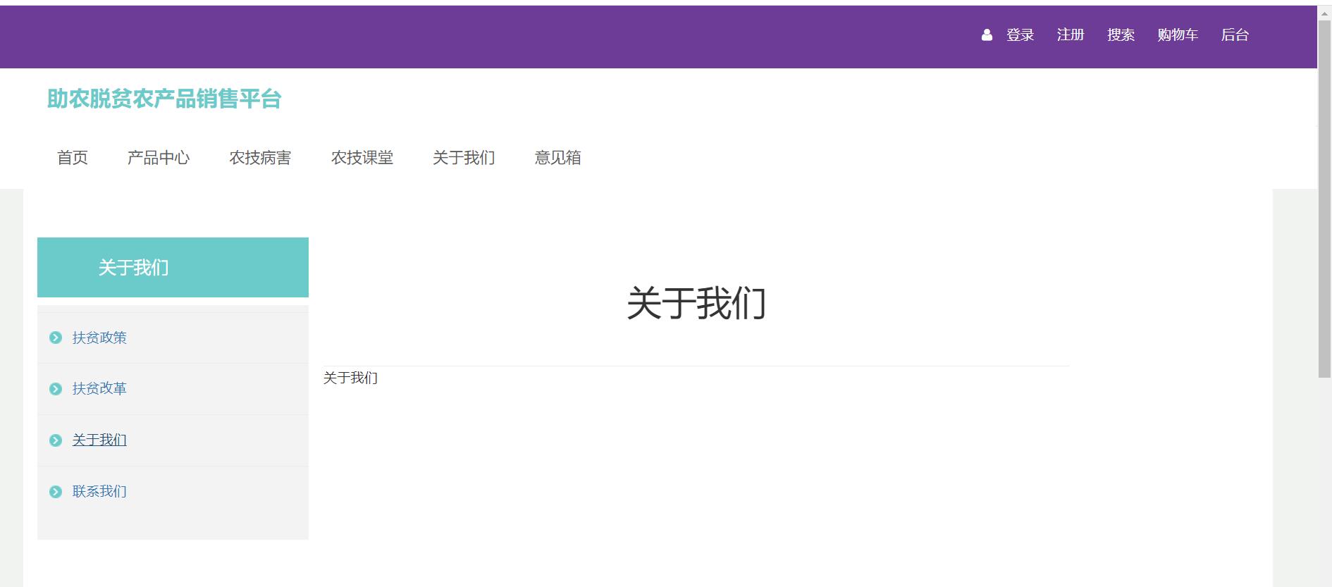Open 扶贫改革 in the sidebar
Screen dimensions: 1332x587
point(99,388)
